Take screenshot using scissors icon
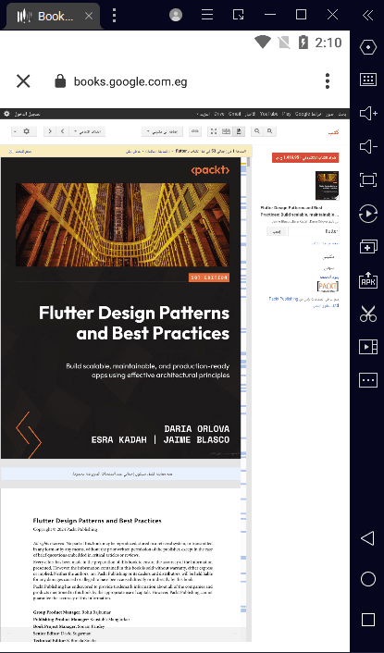Screen dimensions: 384x653 (x=368, y=314)
